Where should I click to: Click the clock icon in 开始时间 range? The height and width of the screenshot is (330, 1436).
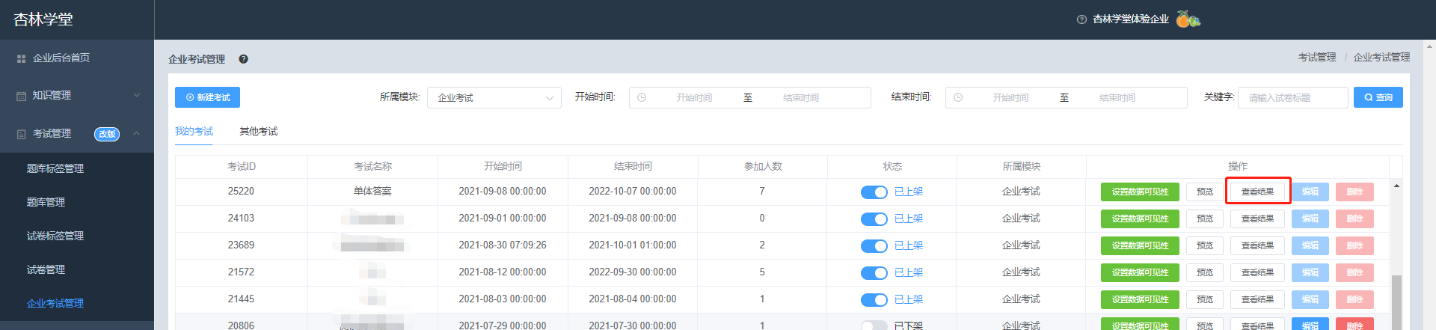pos(642,97)
